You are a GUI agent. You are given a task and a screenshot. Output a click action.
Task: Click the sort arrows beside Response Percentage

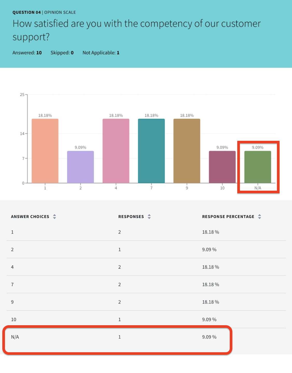click(x=260, y=217)
